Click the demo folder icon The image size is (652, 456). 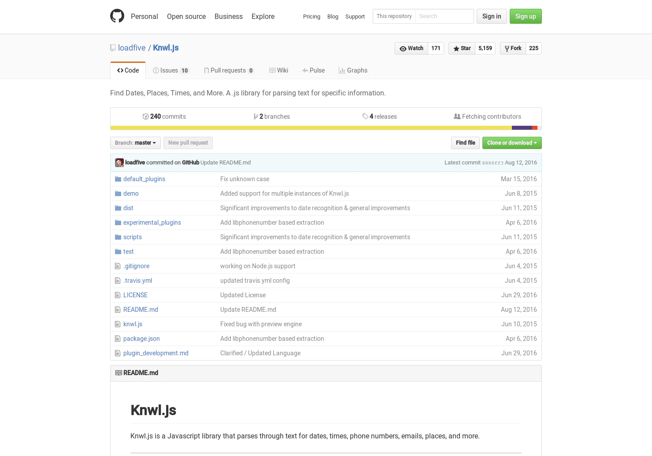[118, 193]
